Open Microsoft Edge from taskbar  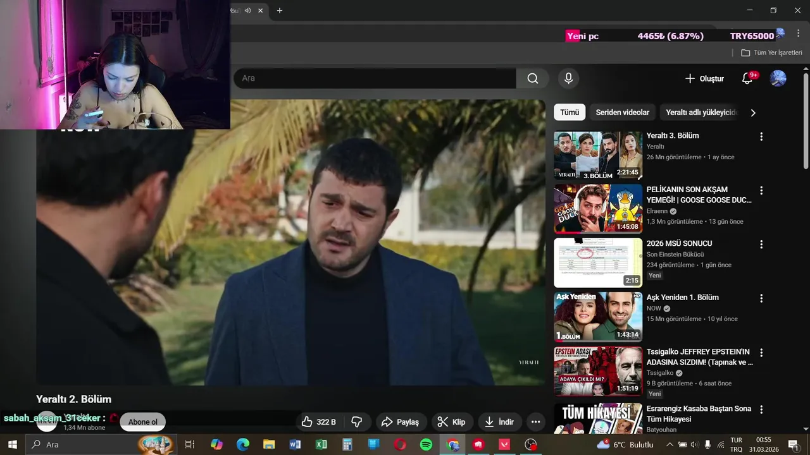pos(243,444)
